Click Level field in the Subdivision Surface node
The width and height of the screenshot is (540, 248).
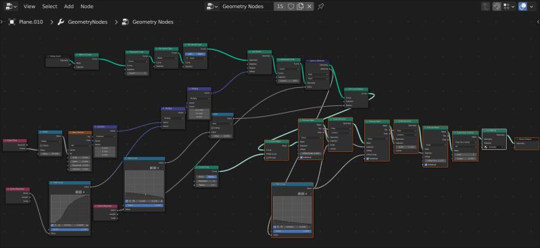465,155
